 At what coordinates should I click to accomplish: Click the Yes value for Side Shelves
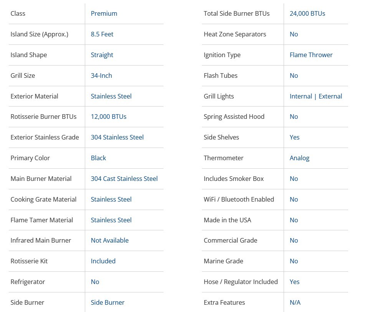point(294,137)
